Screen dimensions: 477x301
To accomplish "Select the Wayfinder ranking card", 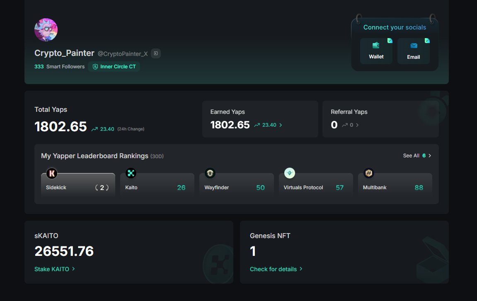I will click(236, 185).
